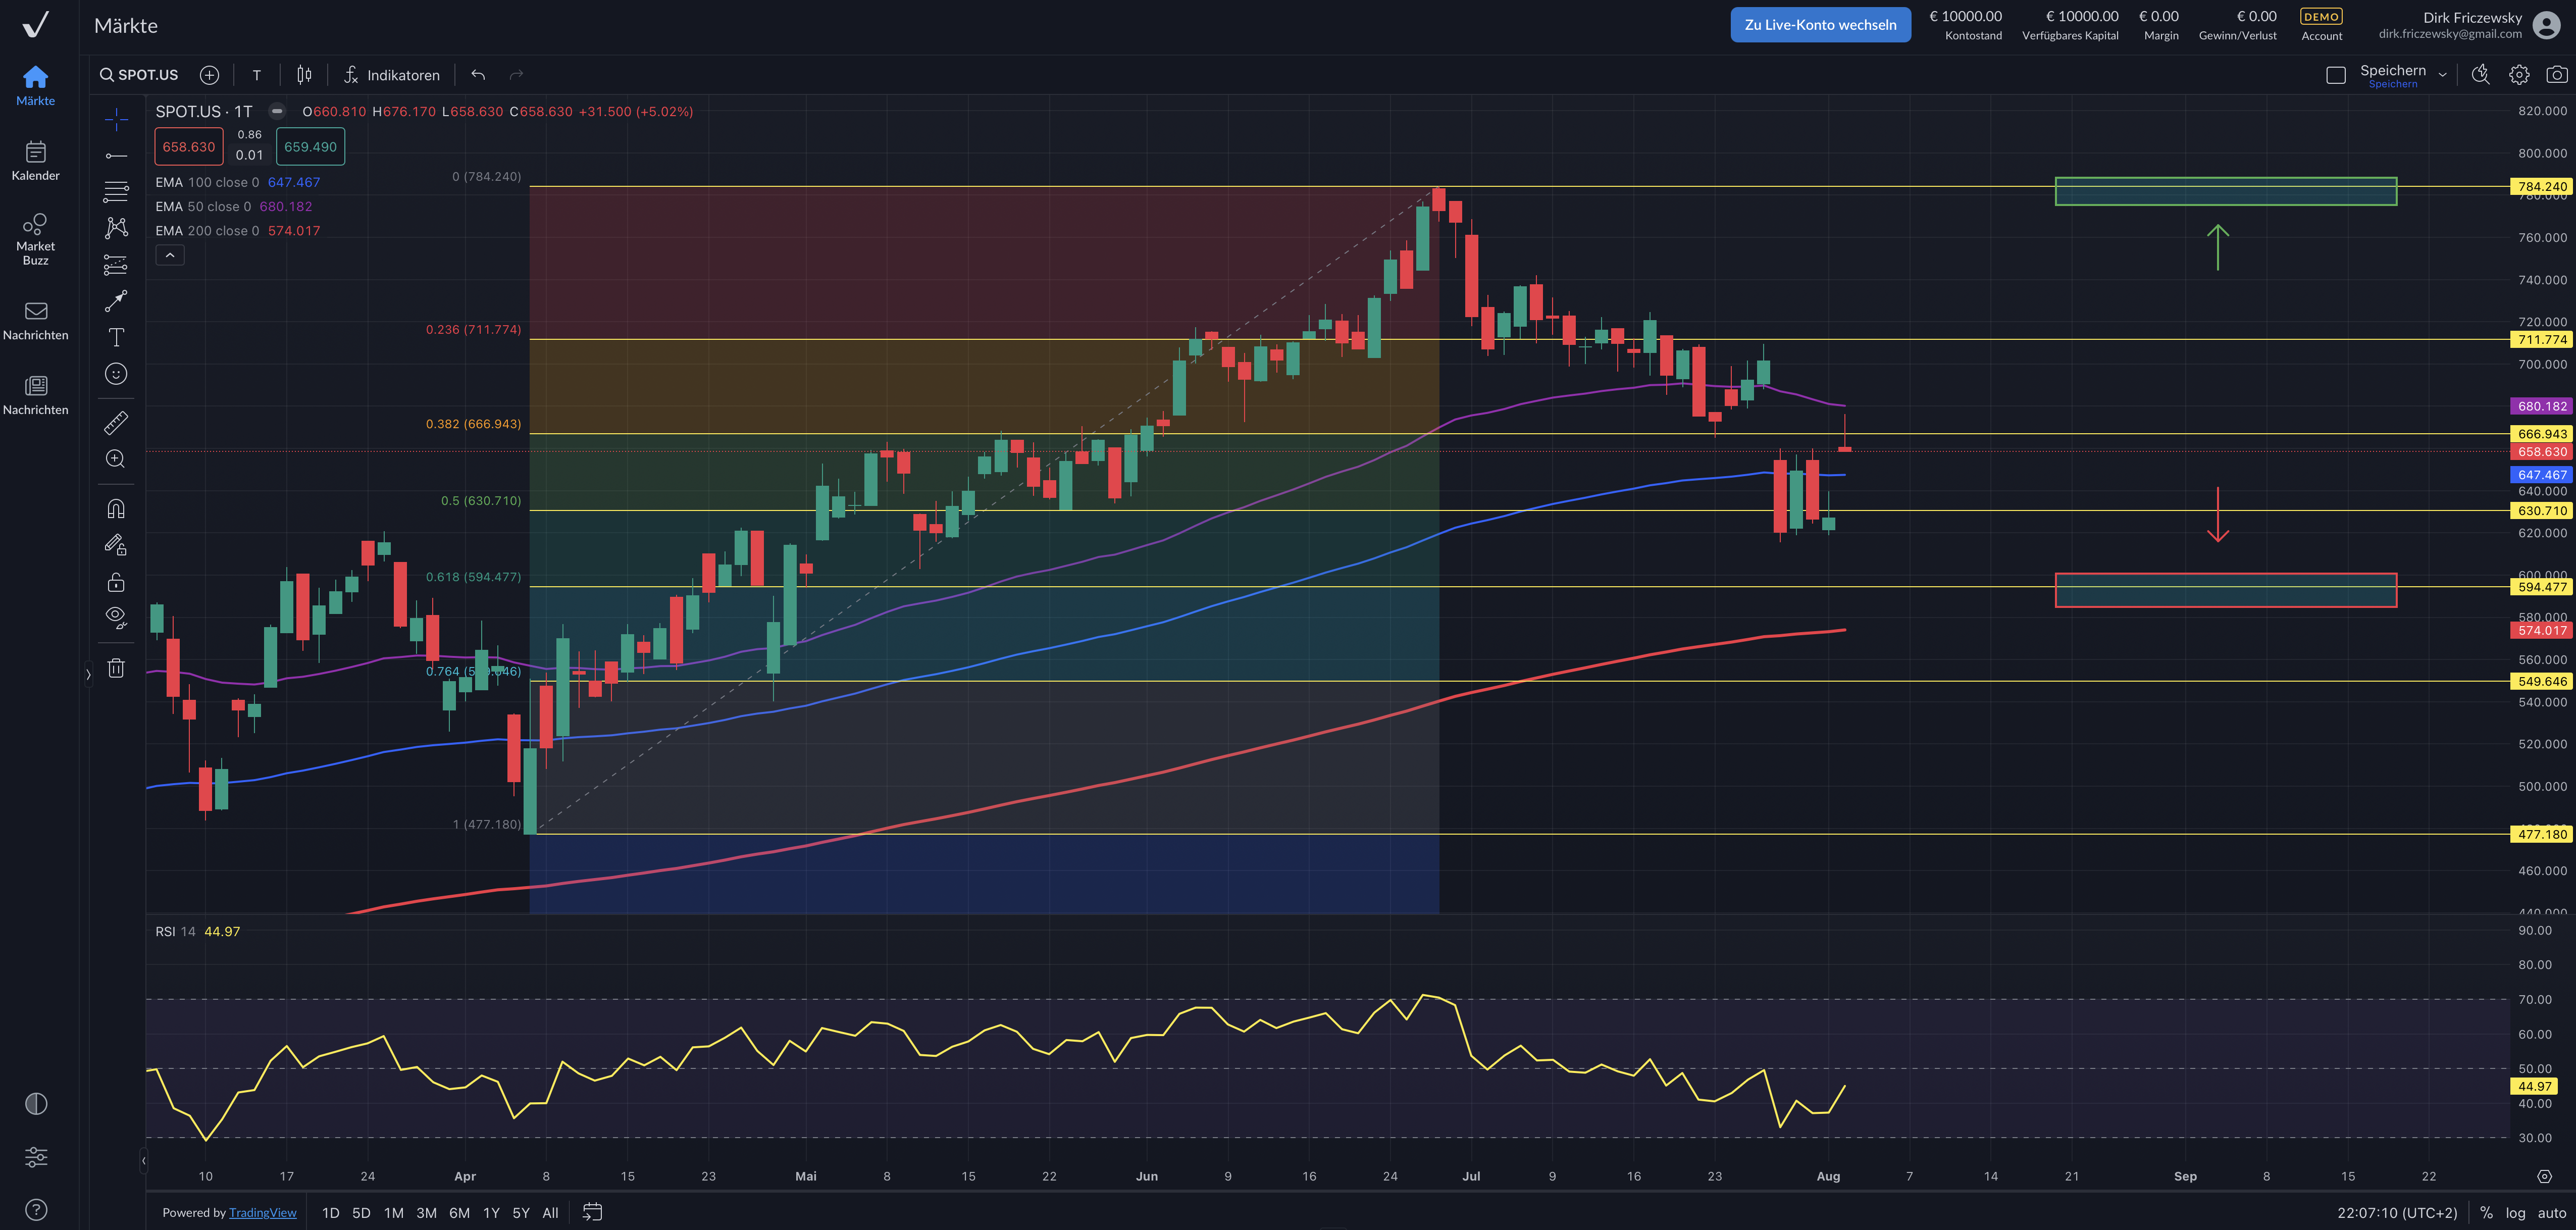Select the ruler measure tool
This screenshot has width=2576, height=1230.
tap(116, 423)
